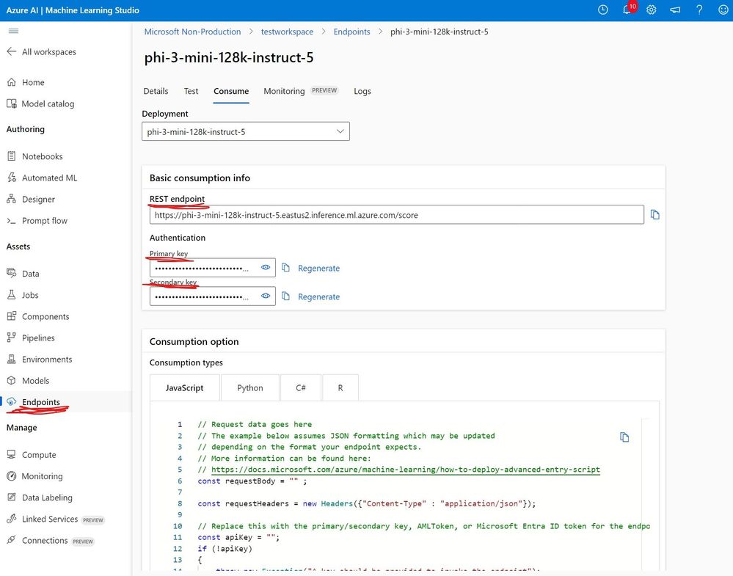Copy the primary key
Screen dimensions: 733x576
click(285, 268)
